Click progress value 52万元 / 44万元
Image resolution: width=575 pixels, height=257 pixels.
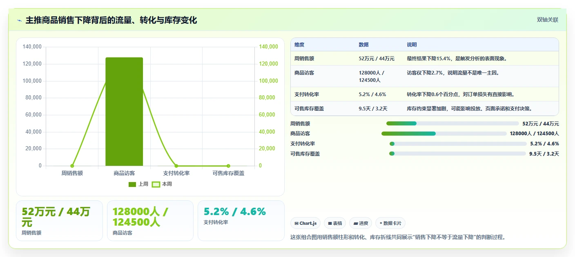coord(541,123)
